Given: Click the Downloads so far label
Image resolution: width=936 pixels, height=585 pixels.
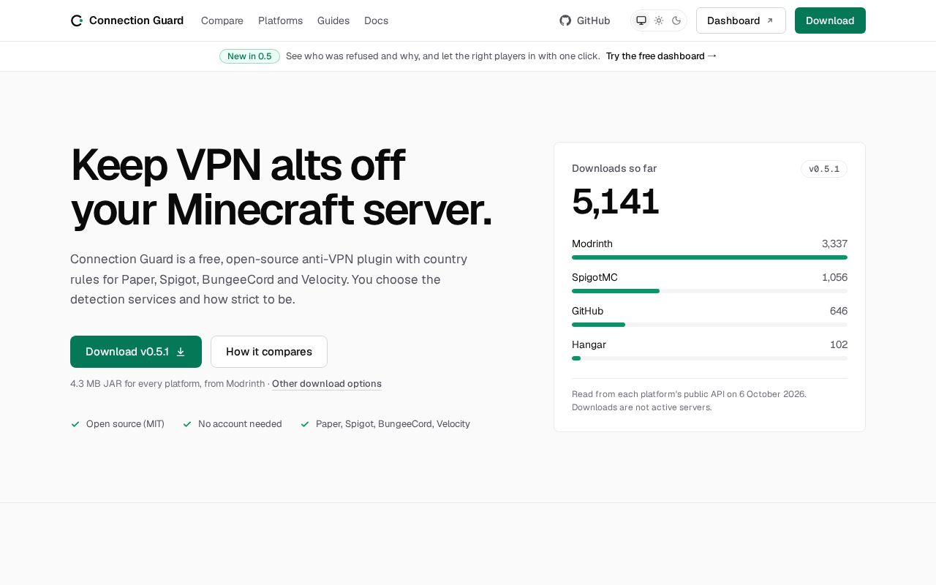Looking at the screenshot, I should point(614,168).
